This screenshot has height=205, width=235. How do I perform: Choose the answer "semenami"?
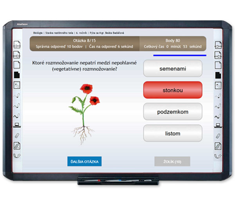click(173, 69)
